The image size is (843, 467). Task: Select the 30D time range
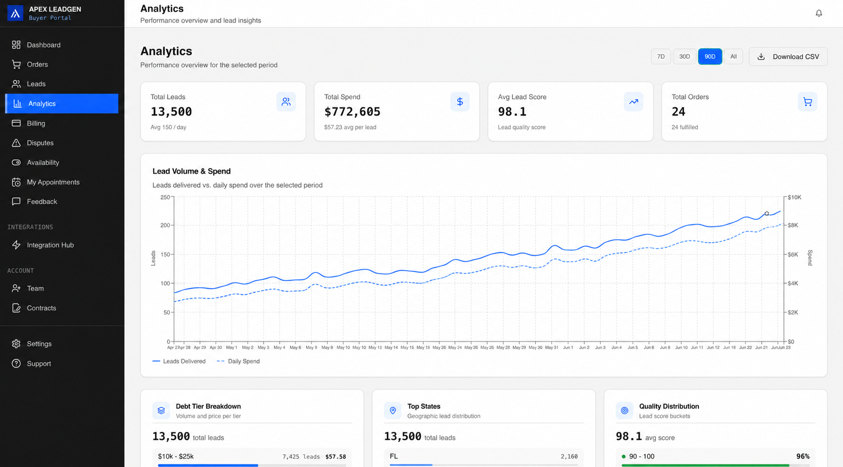(684, 56)
